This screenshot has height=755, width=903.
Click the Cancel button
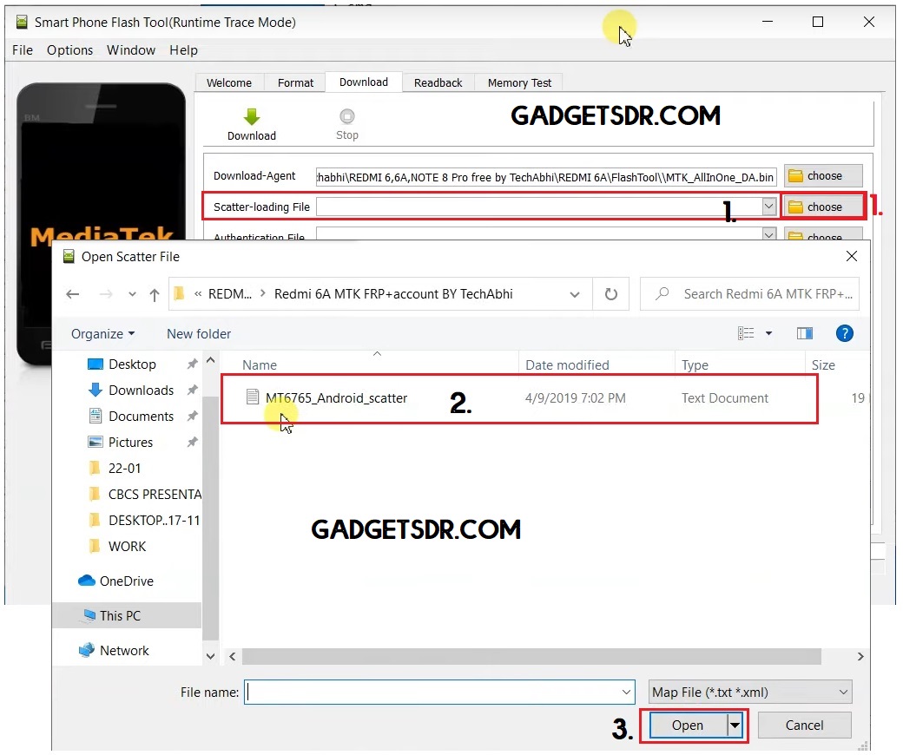(804, 725)
